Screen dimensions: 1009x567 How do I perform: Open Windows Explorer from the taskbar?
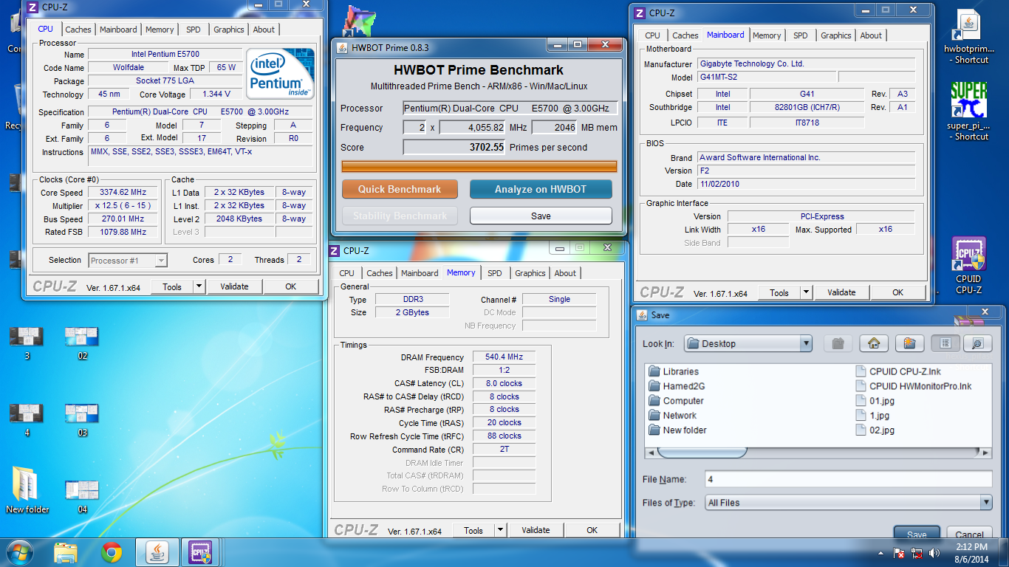click(66, 552)
